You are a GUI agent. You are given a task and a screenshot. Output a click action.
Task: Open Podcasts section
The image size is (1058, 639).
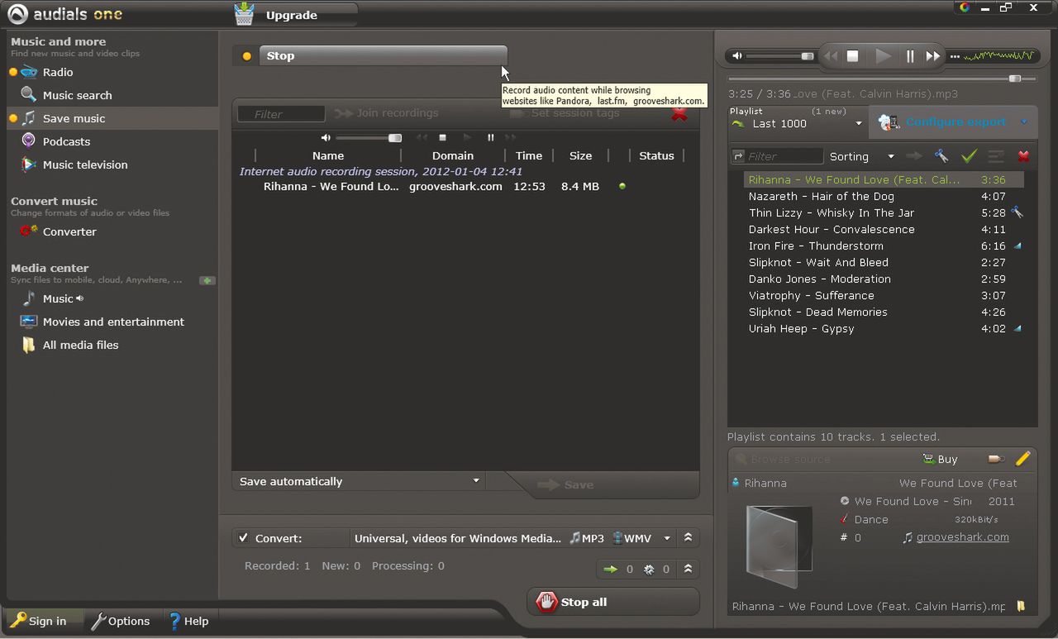point(66,141)
